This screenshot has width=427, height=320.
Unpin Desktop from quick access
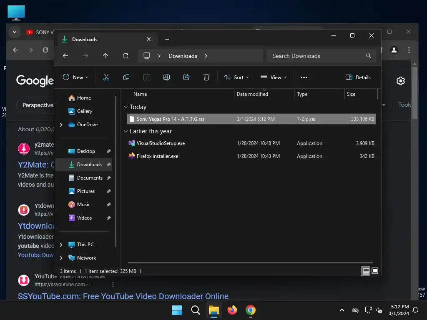coord(109,151)
